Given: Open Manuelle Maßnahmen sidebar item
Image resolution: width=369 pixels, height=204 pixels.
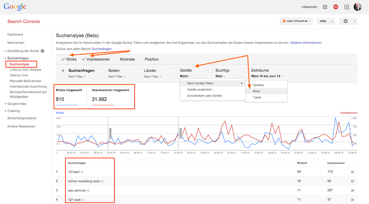Looking at the screenshot, I should coord(25,81).
